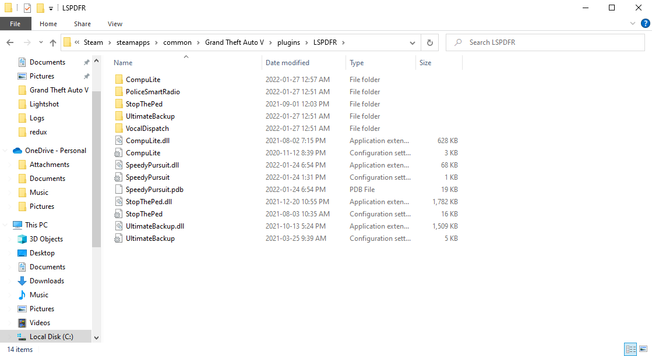Select the StopThePed configuration settings file
Screen dimensions: 652x356
pyautogui.click(x=144, y=214)
